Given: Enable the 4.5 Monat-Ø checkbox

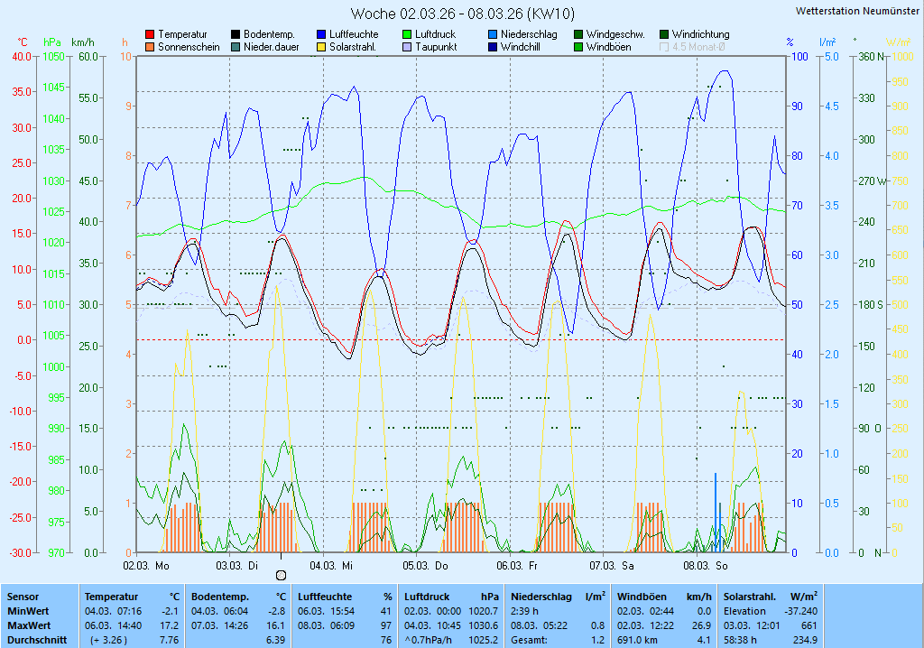Looking at the screenshot, I should point(664,47).
